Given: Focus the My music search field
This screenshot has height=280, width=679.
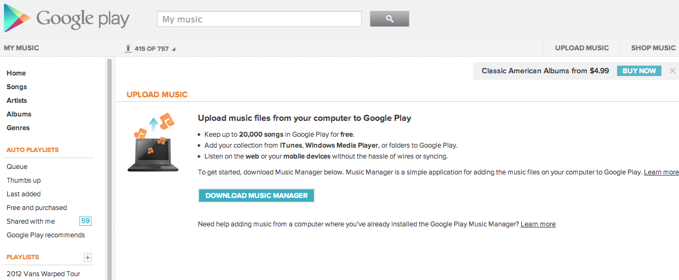Looking at the screenshot, I should (260, 19).
